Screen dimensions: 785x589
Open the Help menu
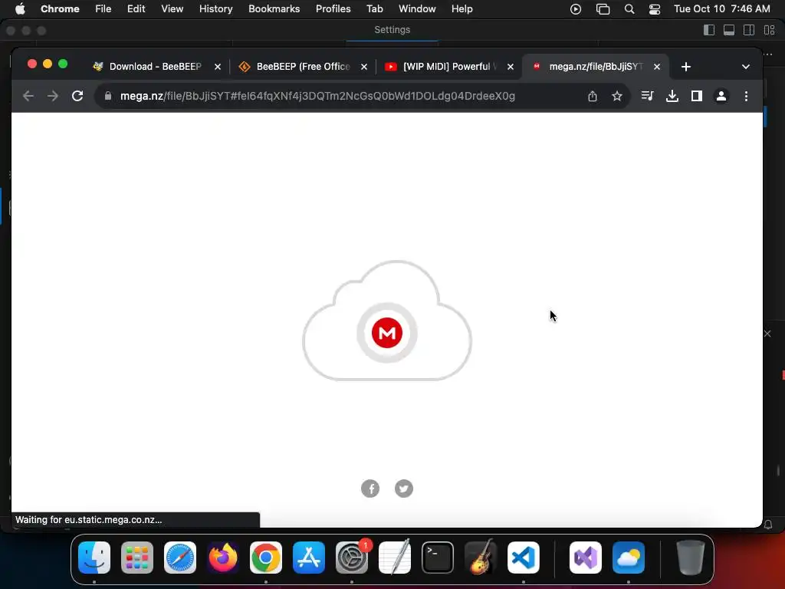point(461,9)
